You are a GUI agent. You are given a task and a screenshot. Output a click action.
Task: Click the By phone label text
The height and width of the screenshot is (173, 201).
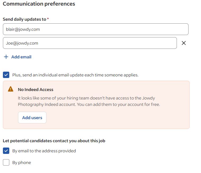pos(21,162)
